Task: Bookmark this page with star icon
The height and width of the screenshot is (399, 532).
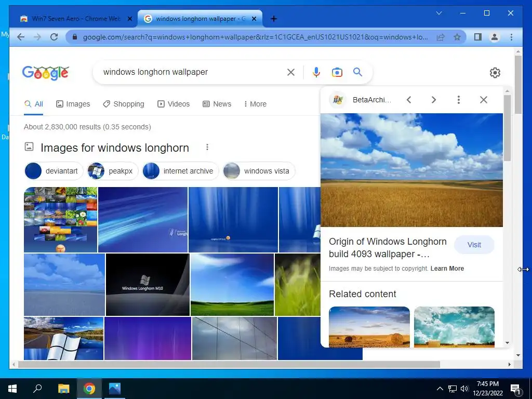Action: (x=457, y=37)
